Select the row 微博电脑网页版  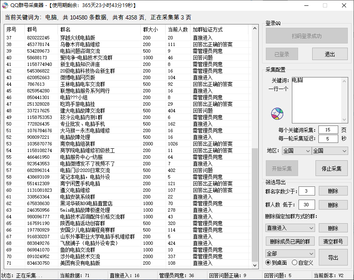[128, 77]
